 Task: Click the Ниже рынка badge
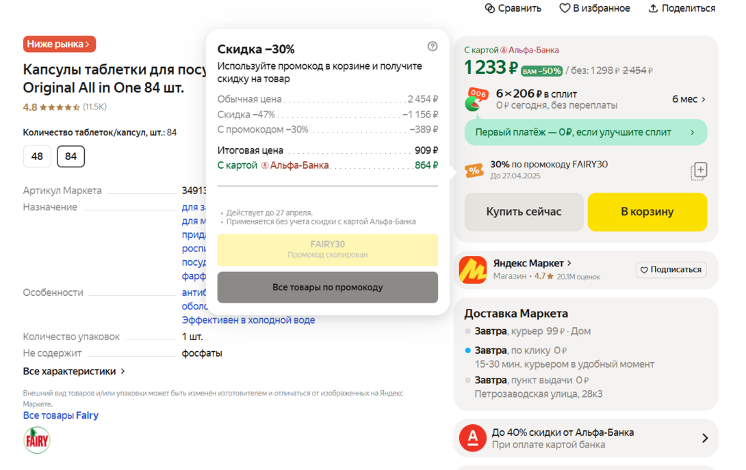click(x=59, y=44)
